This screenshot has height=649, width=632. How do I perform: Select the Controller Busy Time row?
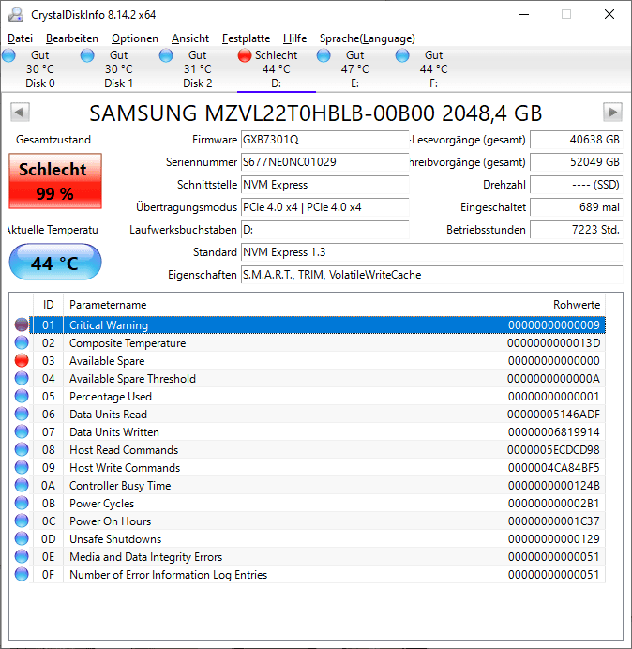(x=308, y=486)
